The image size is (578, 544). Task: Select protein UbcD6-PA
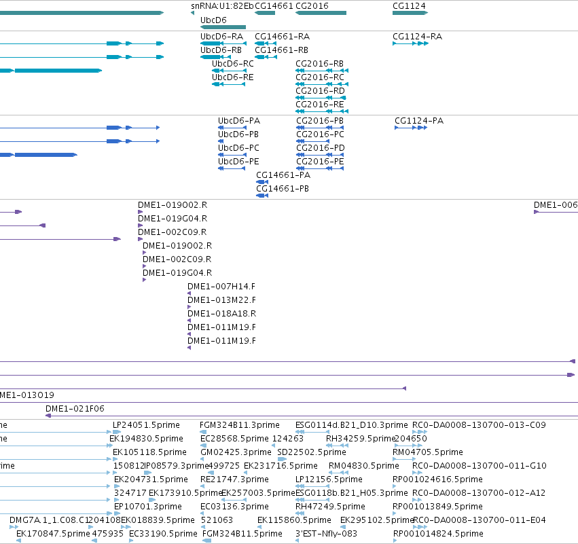(x=239, y=121)
